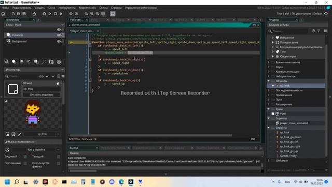Open target settings crosshair icon

click(x=326, y=14)
